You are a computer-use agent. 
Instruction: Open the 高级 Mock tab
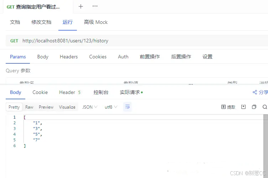pyautogui.click(x=96, y=22)
